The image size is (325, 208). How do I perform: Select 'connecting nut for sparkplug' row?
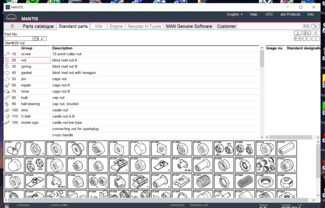(x=155, y=129)
